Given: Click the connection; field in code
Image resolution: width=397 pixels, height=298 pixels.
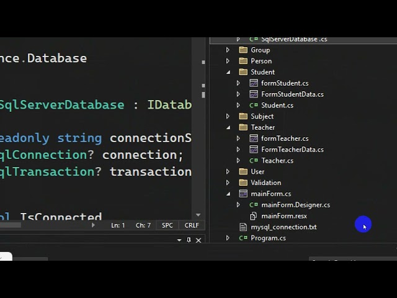Looking at the screenshot, I should pos(143,155).
